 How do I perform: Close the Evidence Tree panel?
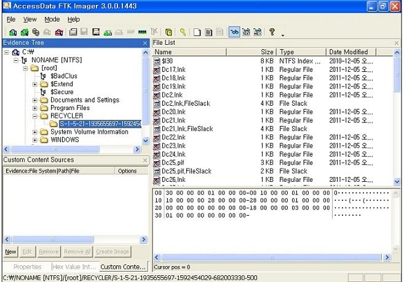click(x=145, y=43)
